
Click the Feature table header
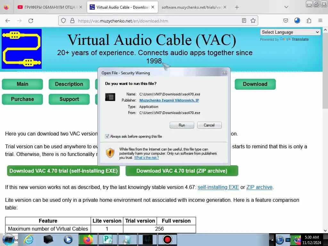[x=48, y=221]
